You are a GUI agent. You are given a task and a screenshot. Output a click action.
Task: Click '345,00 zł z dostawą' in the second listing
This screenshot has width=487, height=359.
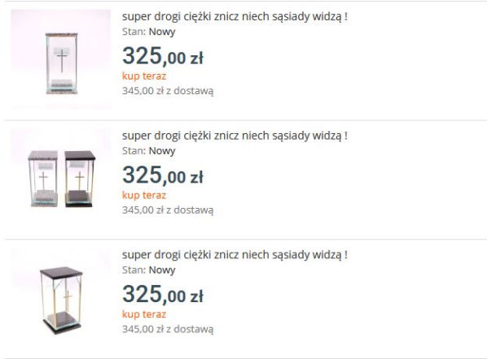click(x=168, y=210)
